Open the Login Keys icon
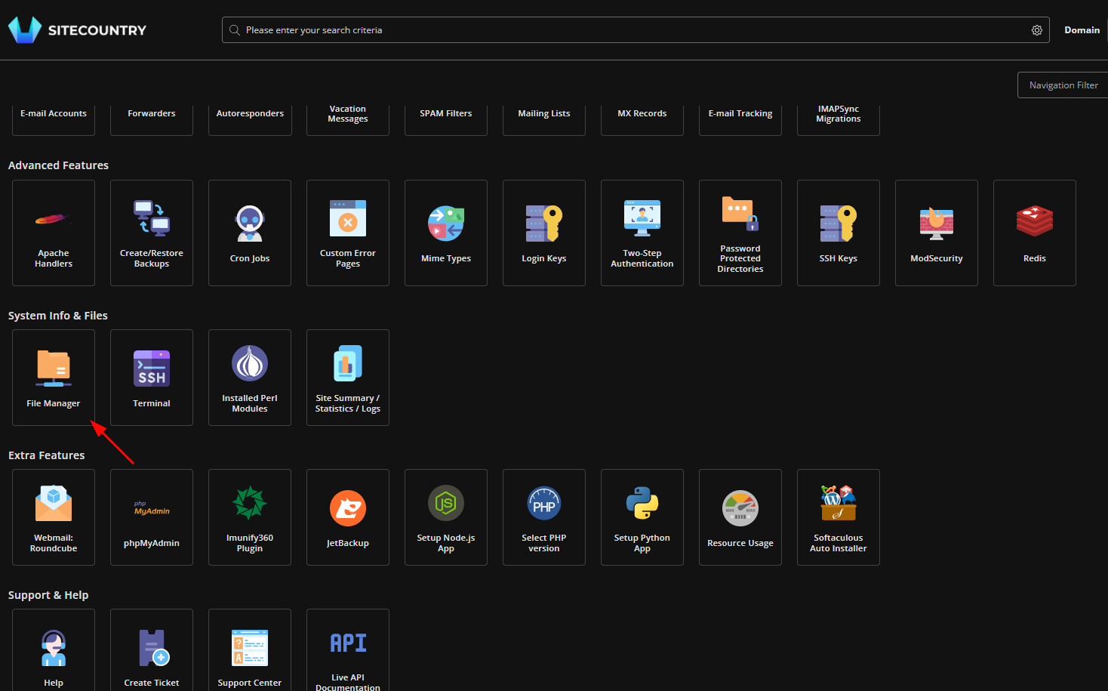The height and width of the screenshot is (691, 1108). click(x=544, y=233)
